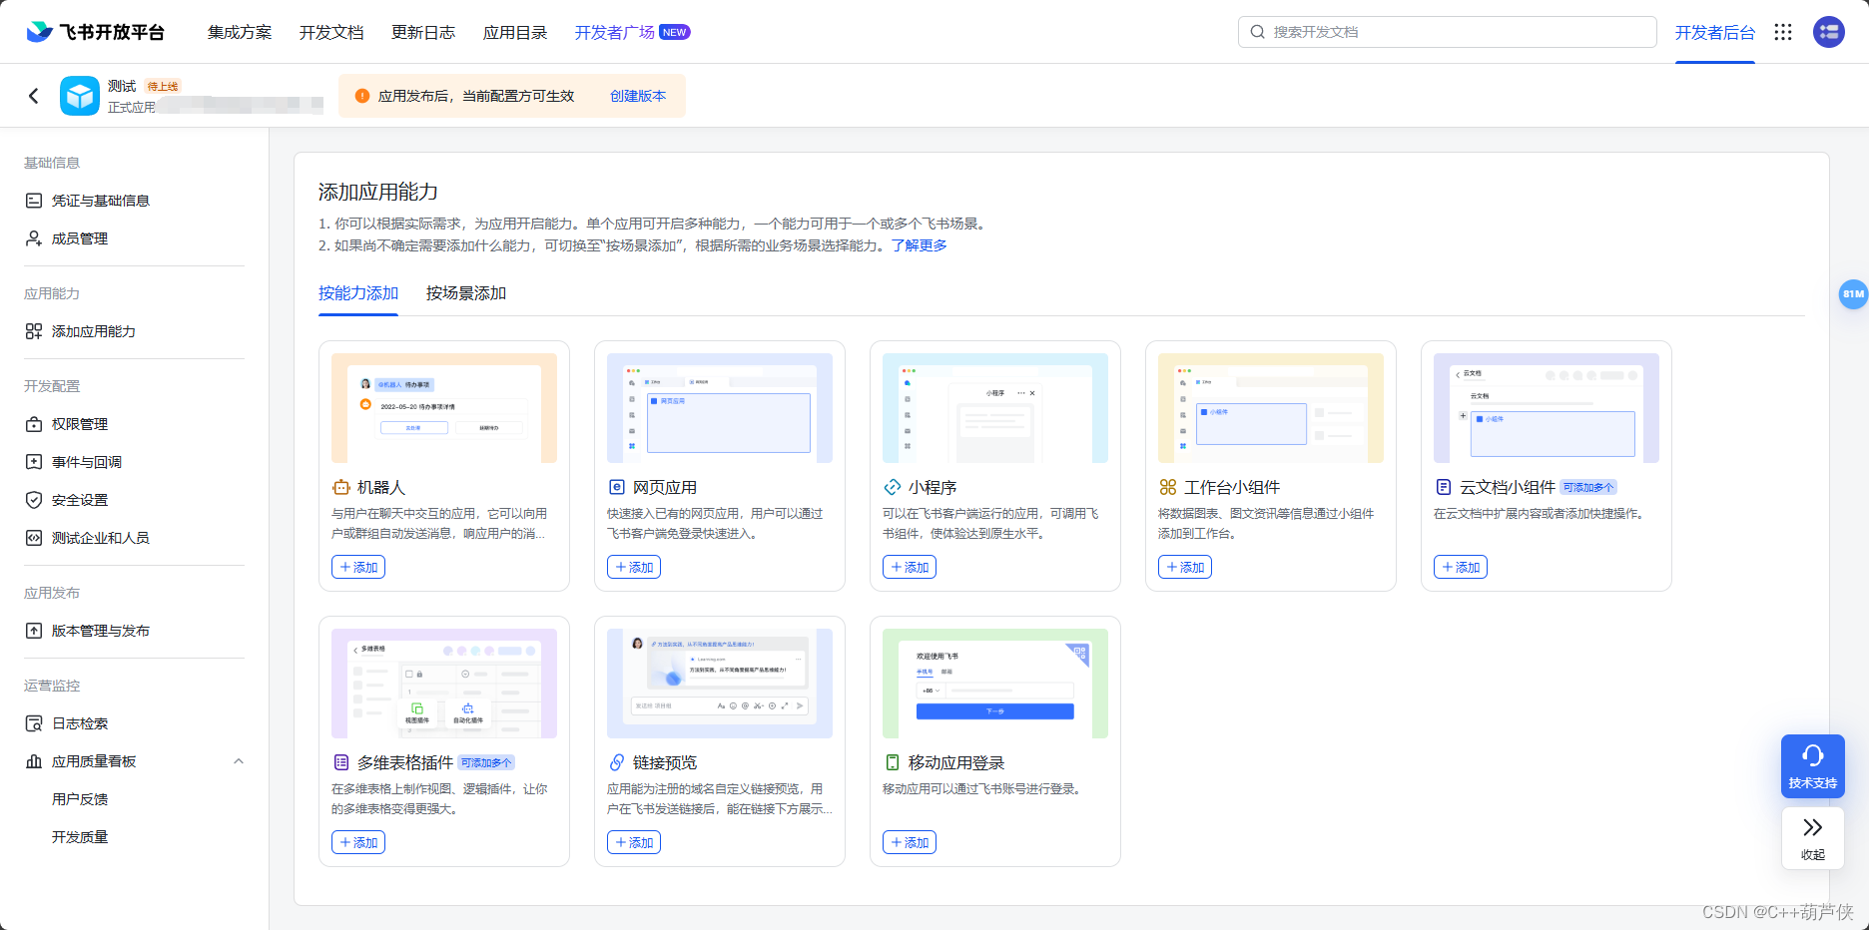Add the 机器人 capability
The width and height of the screenshot is (1869, 930).
[x=358, y=567]
